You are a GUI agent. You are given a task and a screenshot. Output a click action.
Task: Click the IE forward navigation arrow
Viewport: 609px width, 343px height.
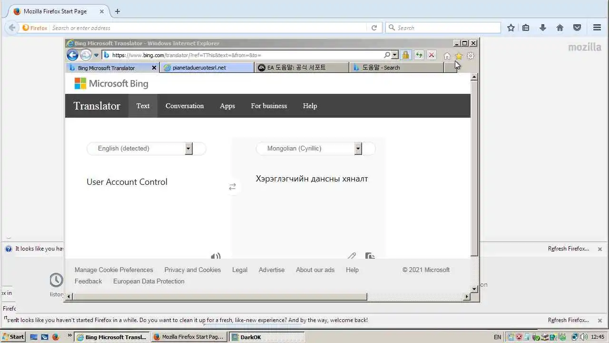[86, 55]
